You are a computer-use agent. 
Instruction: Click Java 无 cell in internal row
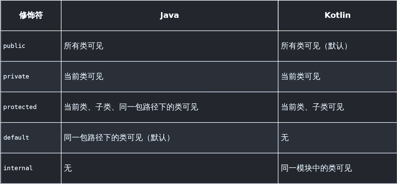click(169, 168)
